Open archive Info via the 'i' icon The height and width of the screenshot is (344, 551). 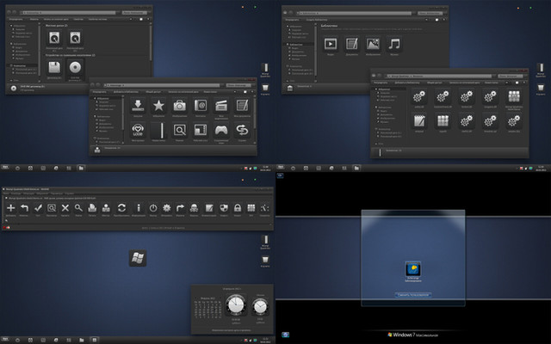pyautogui.click(x=139, y=208)
